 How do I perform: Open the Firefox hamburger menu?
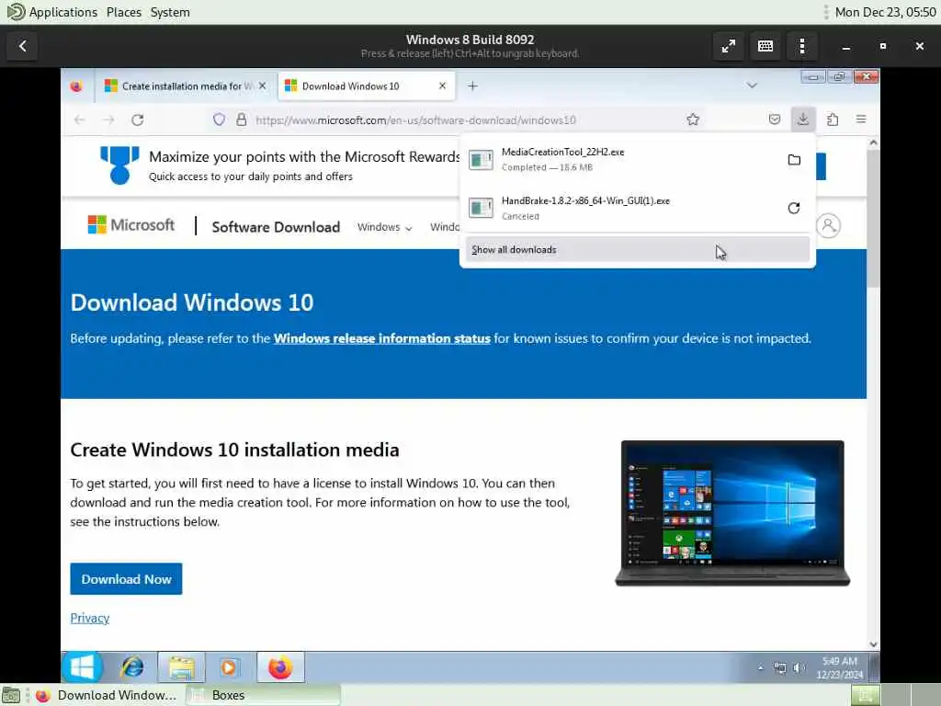[861, 120]
